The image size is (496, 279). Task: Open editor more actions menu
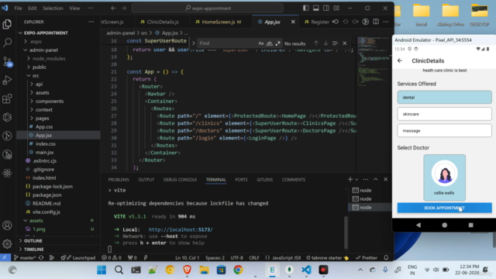[x=386, y=22]
